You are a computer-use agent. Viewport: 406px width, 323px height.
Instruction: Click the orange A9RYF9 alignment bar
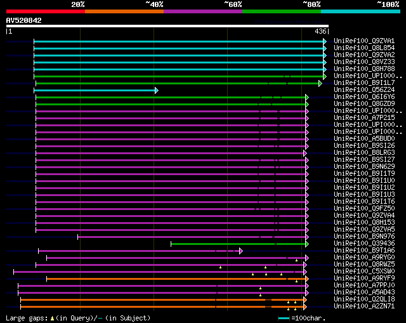tap(176, 279)
